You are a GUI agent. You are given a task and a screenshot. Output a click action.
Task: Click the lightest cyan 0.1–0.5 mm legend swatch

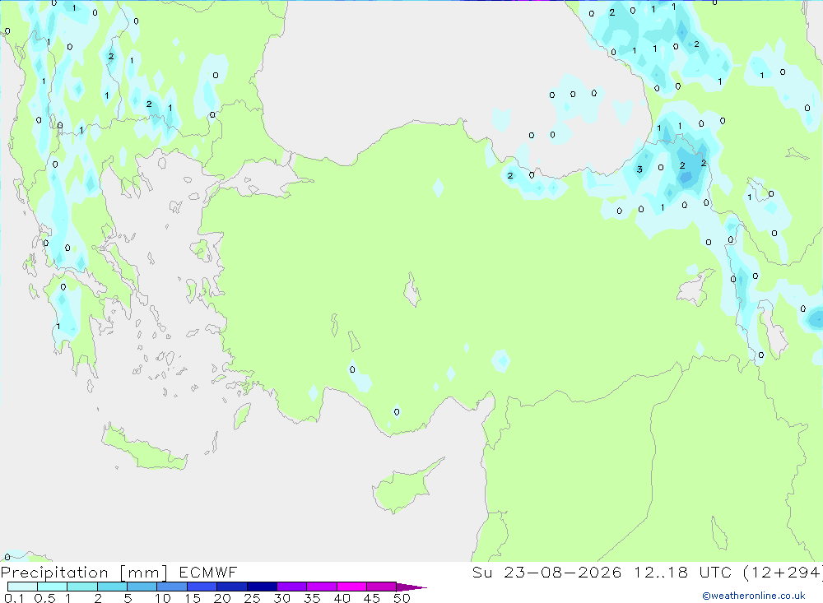[x=22, y=587]
